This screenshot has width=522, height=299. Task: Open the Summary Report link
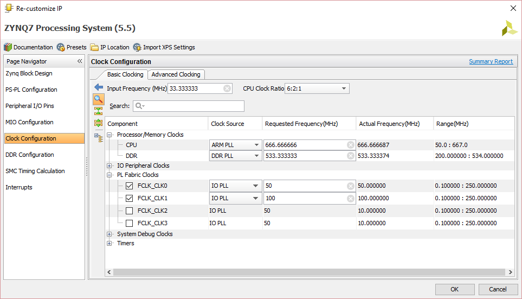click(491, 61)
